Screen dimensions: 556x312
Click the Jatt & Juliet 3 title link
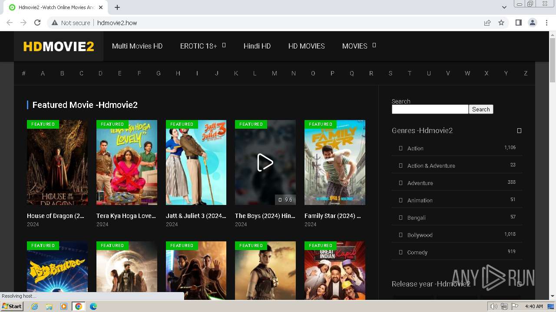point(196,216)
